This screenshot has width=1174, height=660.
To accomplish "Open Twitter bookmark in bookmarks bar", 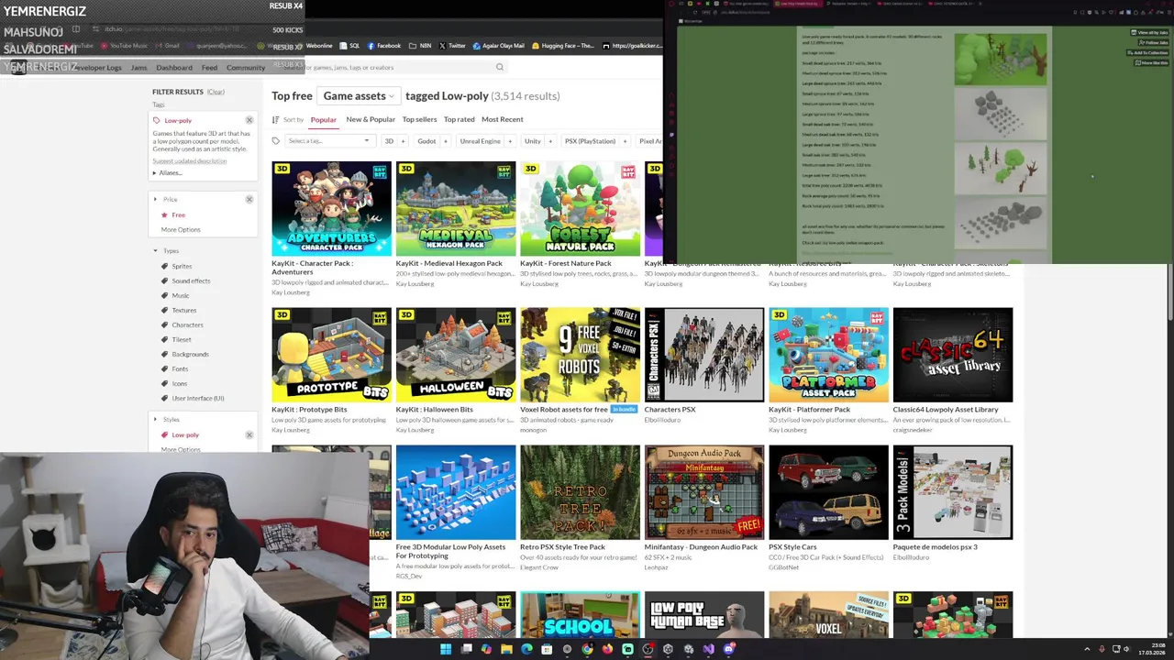I will coord(452,45).
